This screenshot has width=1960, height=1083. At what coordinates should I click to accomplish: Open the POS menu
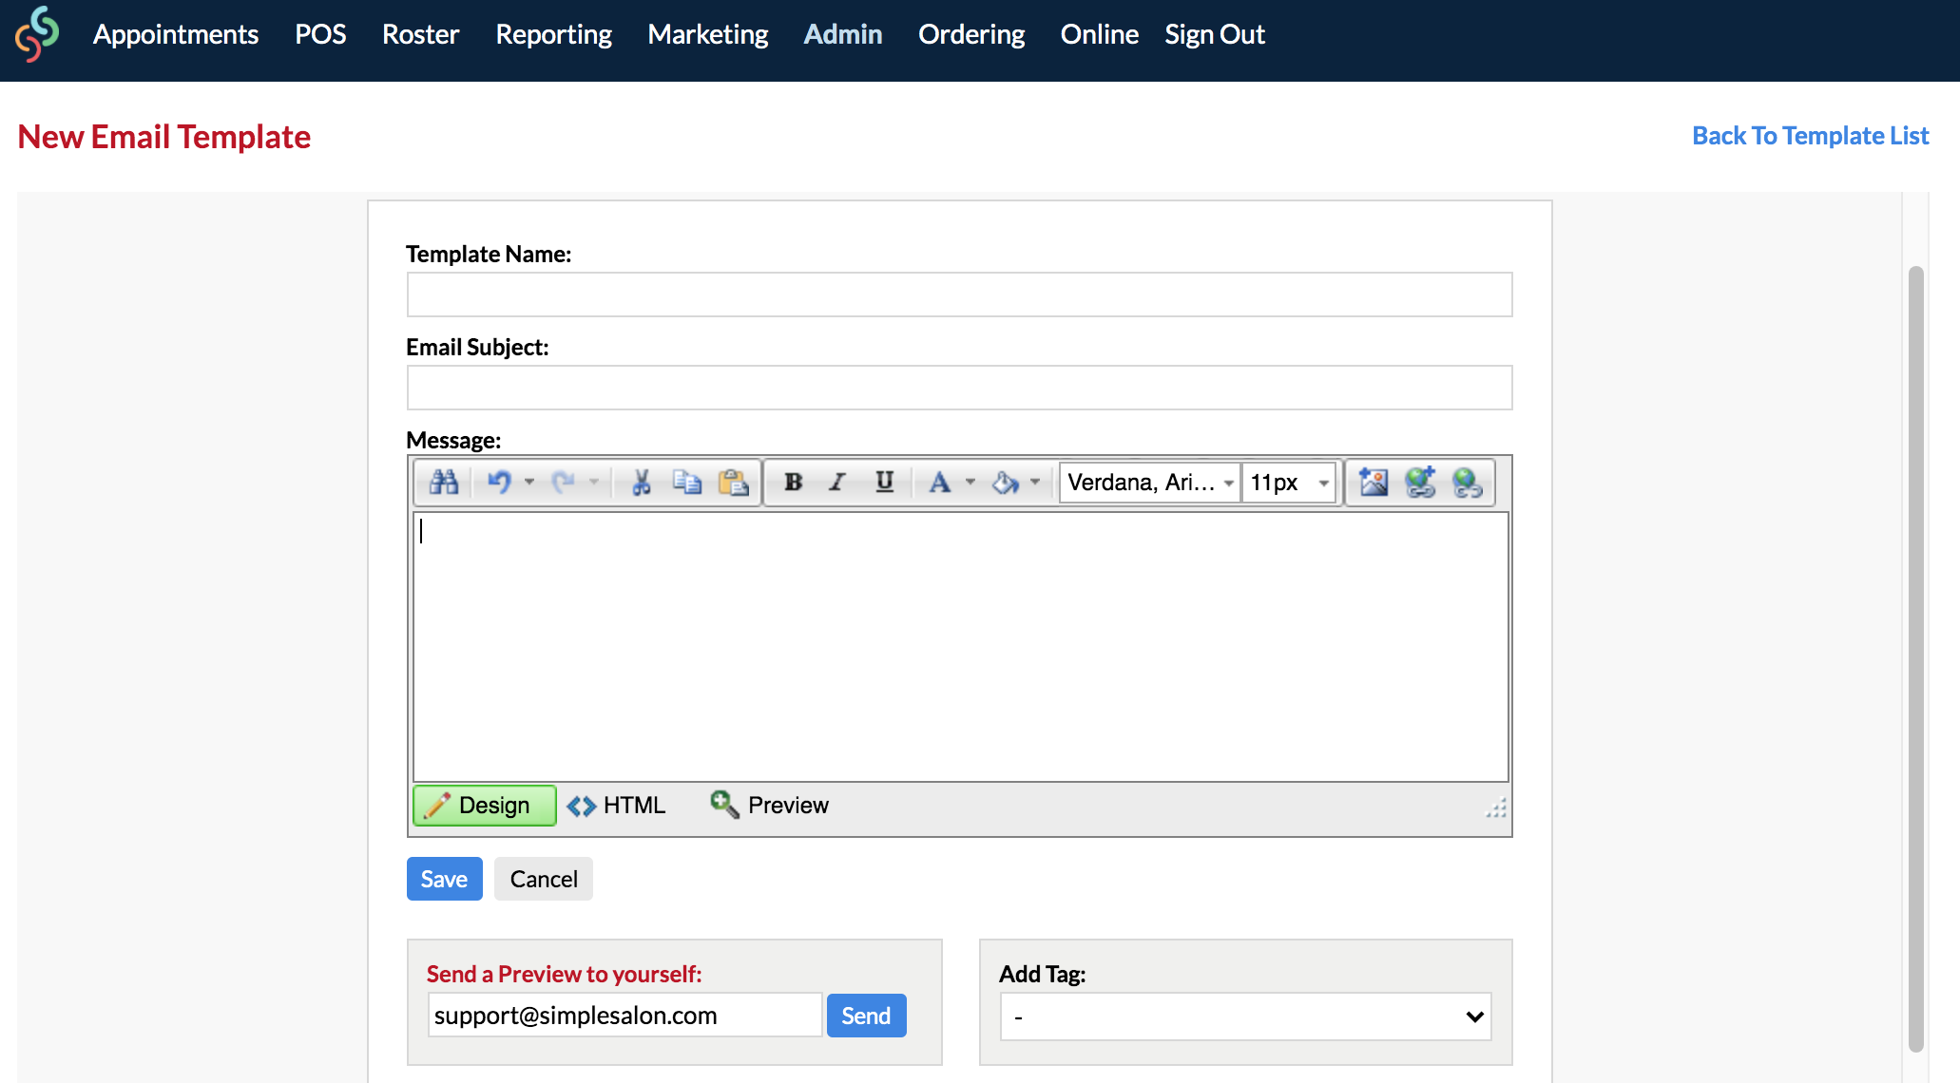click(x=320, y=35)
